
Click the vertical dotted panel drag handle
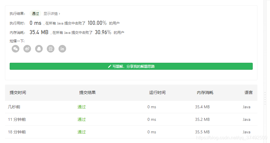pos(265,98)
